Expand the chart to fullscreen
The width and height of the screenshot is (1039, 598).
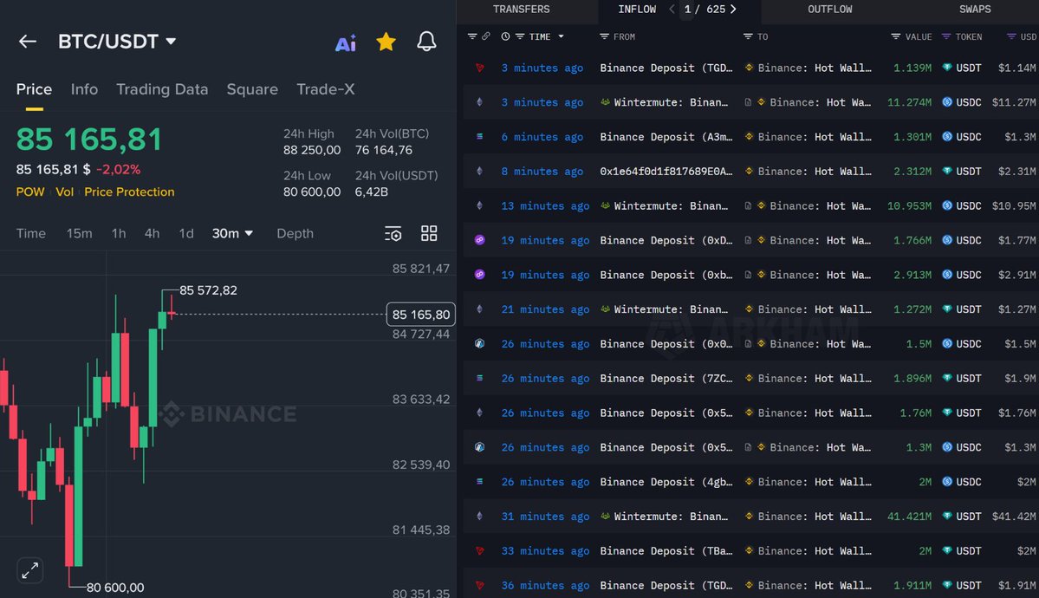point(29,570)
